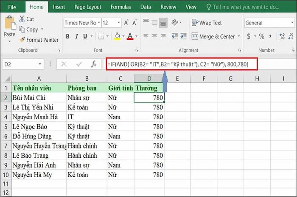Increase indent
297x197 pixels.
[183, 36]
